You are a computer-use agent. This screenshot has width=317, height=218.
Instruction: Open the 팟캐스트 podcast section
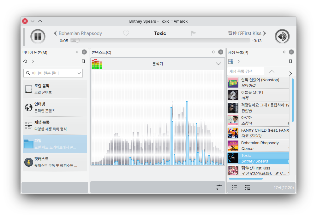coord(55,162)
